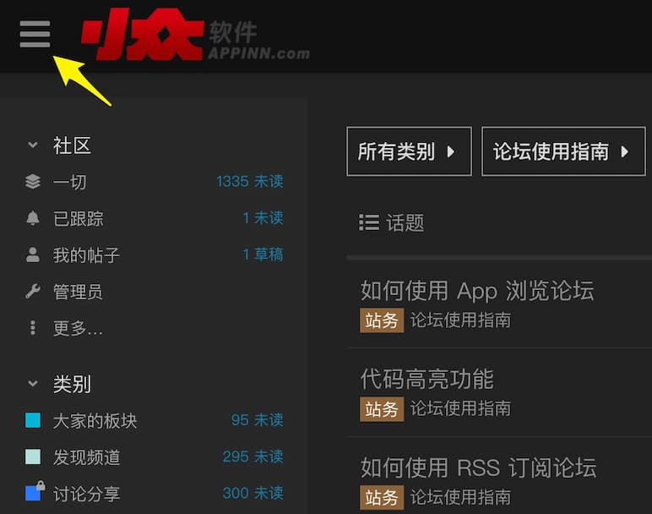This screenshot has height=514, width=652.
Task: Click the wrench icon beside 管理员
Action: tap(33, 292)
